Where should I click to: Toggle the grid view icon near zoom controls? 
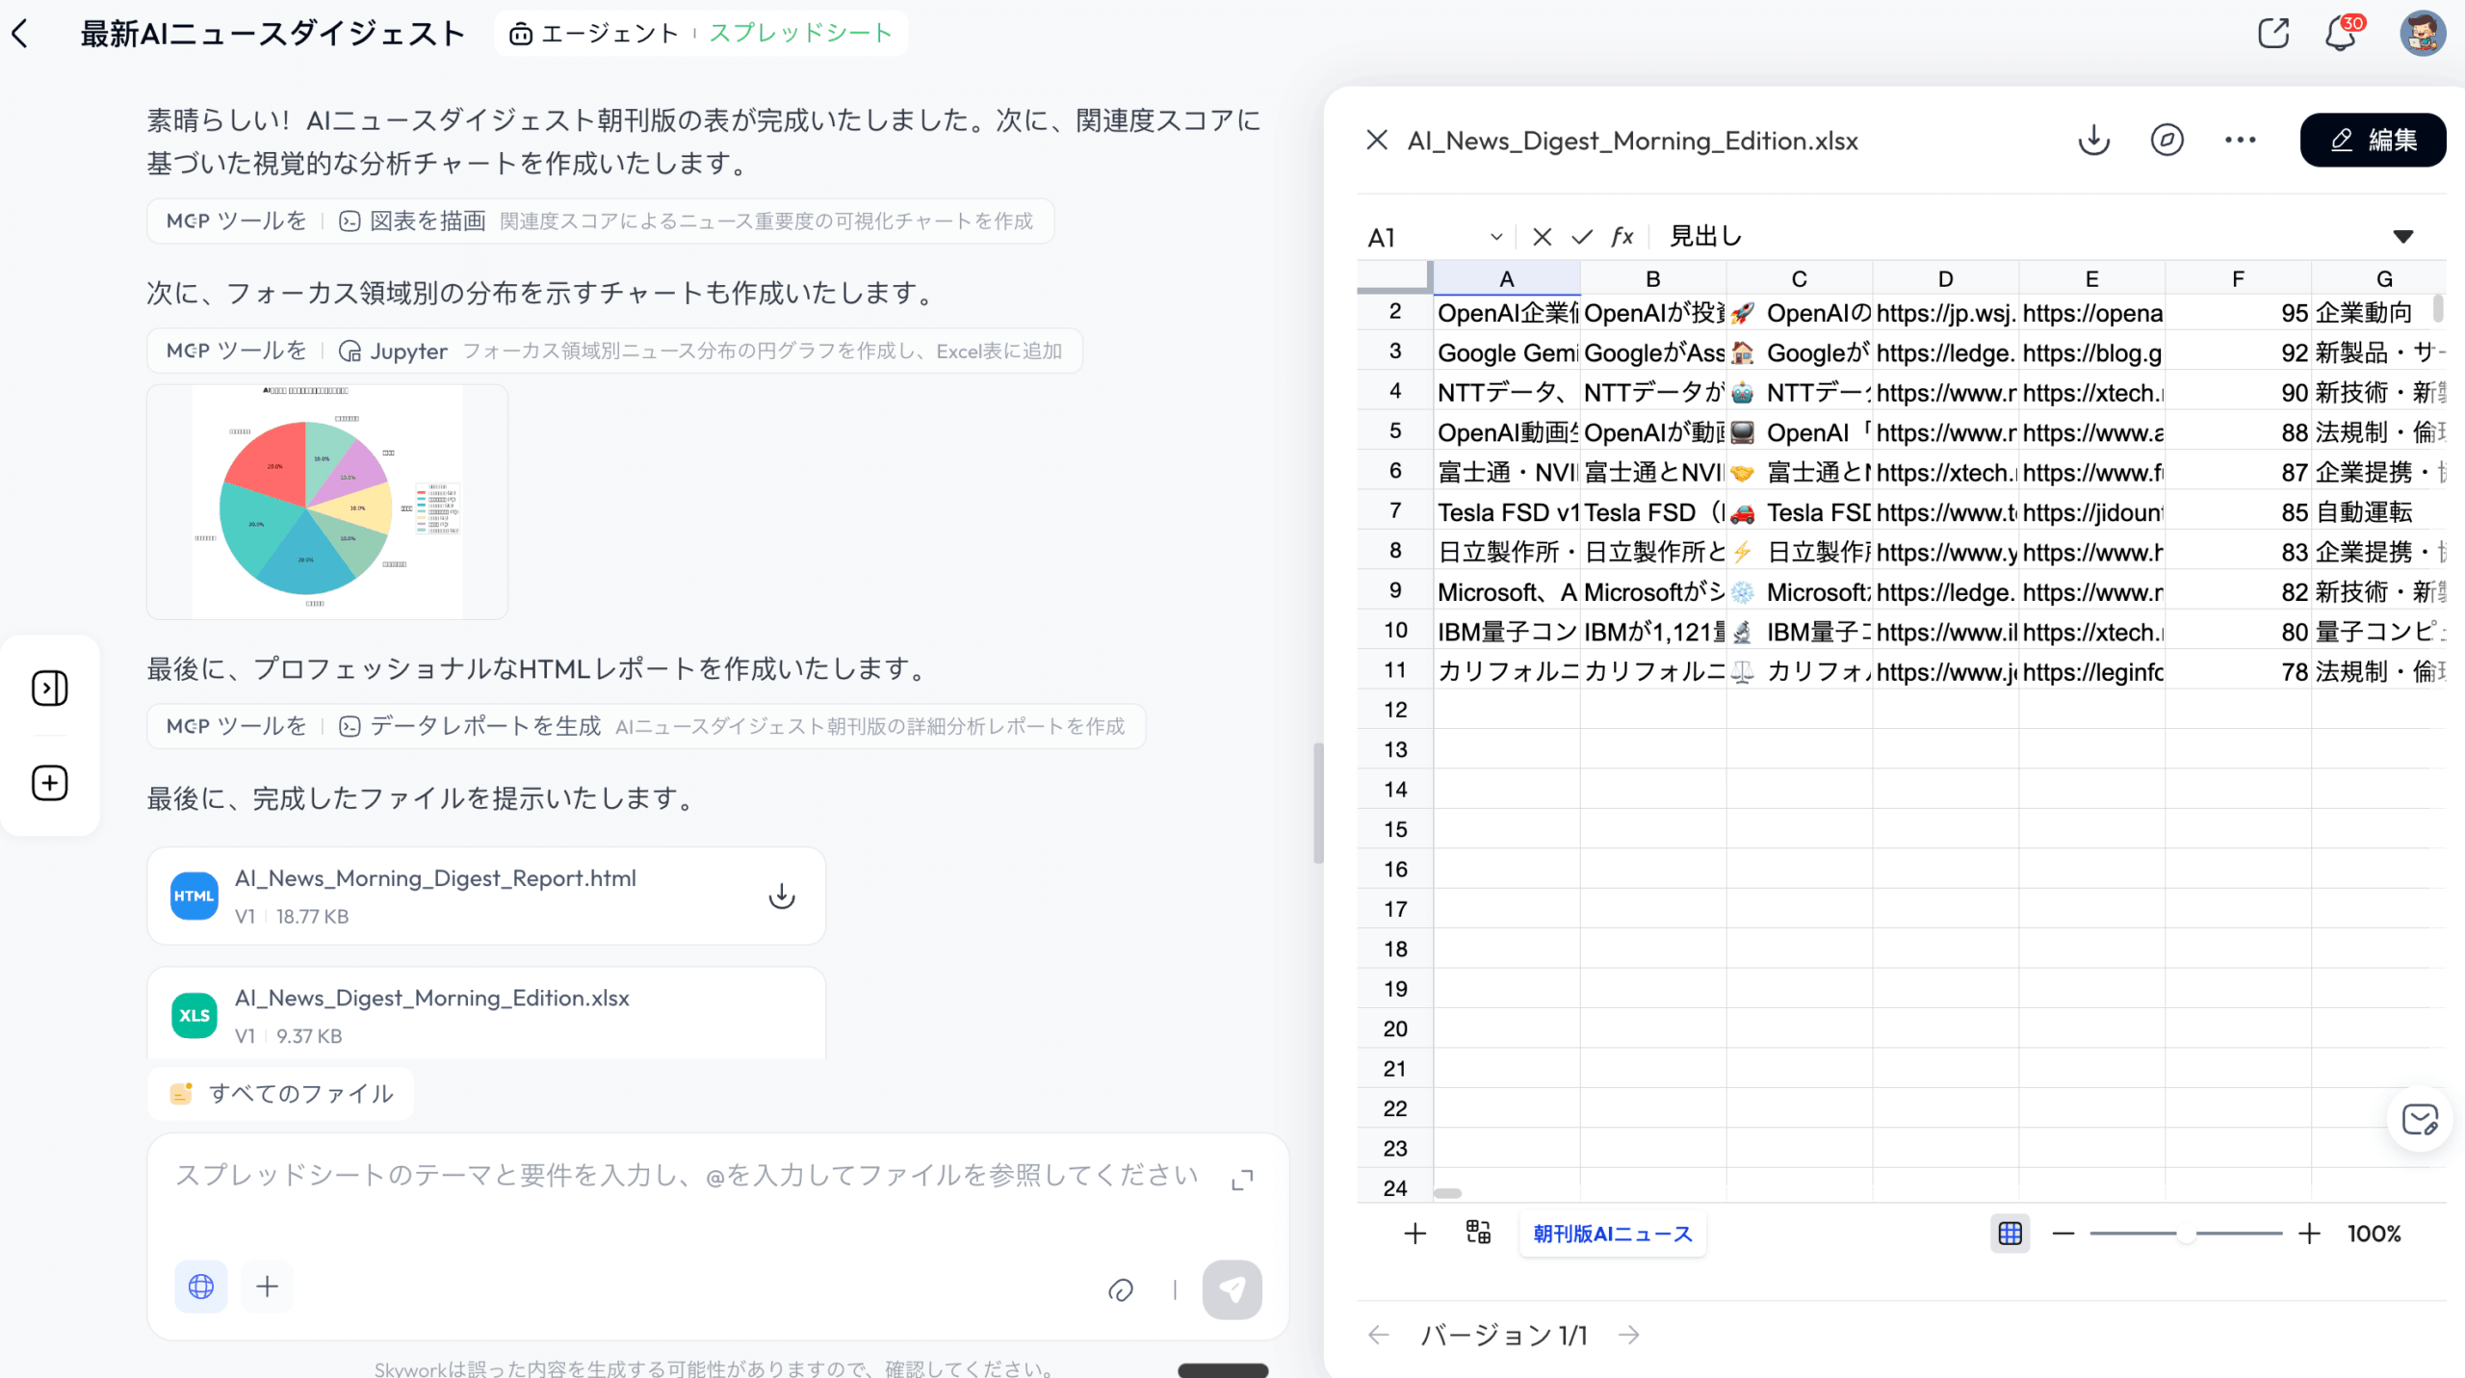point(2010,1234)
